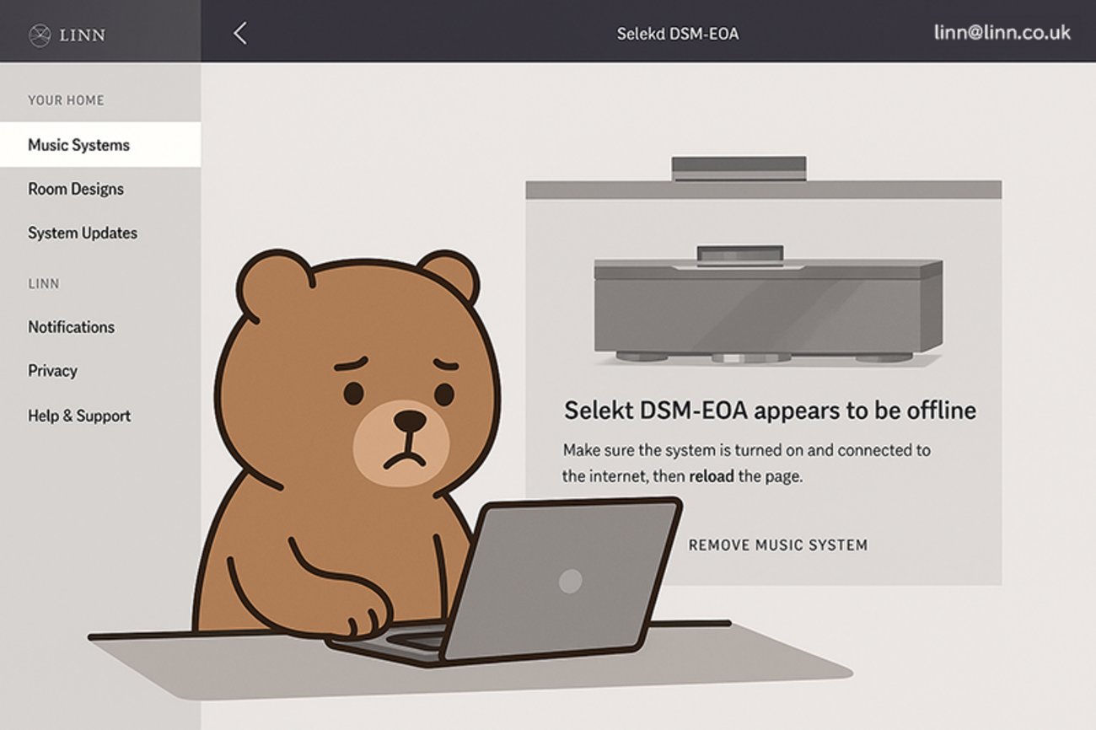Screen dimensions: 1096x730
Task: Open the linn@linn.co.uk account menu
Action: (x=1002, y=33)
